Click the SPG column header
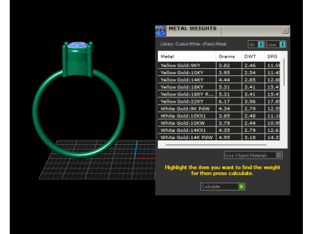 coord(272,57)
